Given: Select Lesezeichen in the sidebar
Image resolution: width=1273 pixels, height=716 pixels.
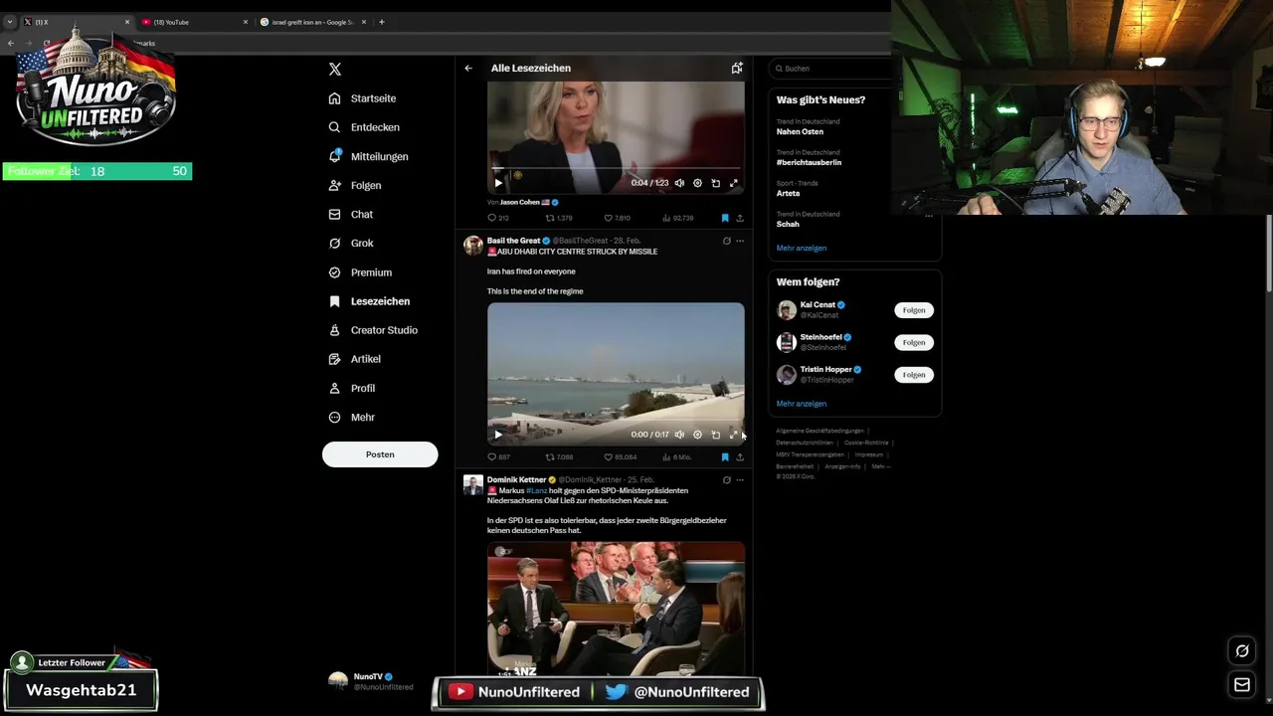Looking at the screenshot, I should pyautogui.click(x=369, y=301).
